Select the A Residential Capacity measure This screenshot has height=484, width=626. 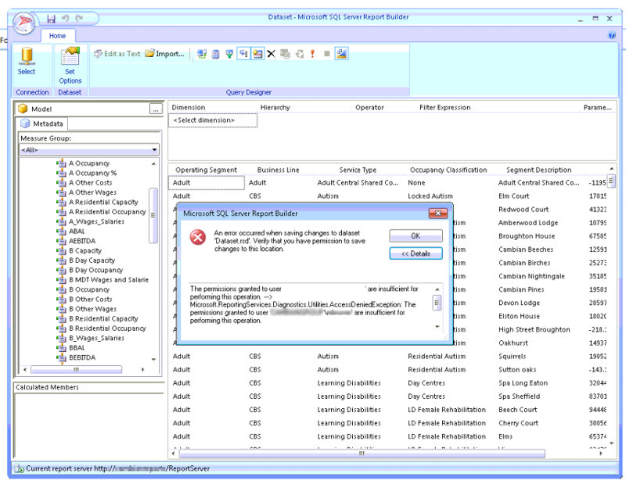[x=103, y=202]
